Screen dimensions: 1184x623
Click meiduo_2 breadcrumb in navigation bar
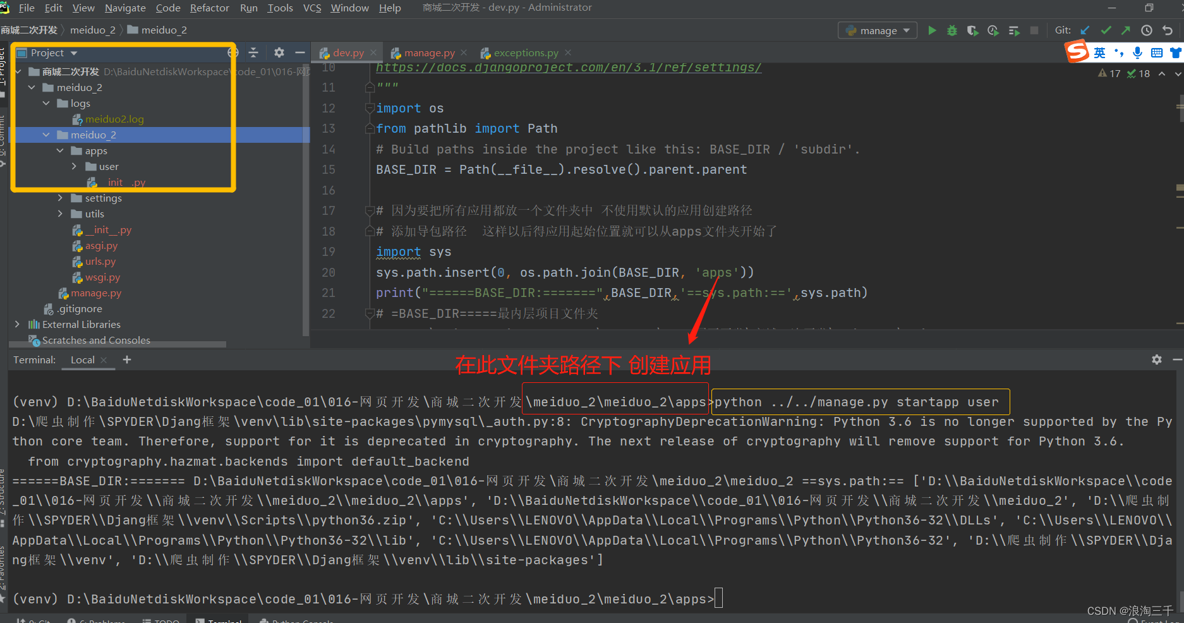pos(92,30)
